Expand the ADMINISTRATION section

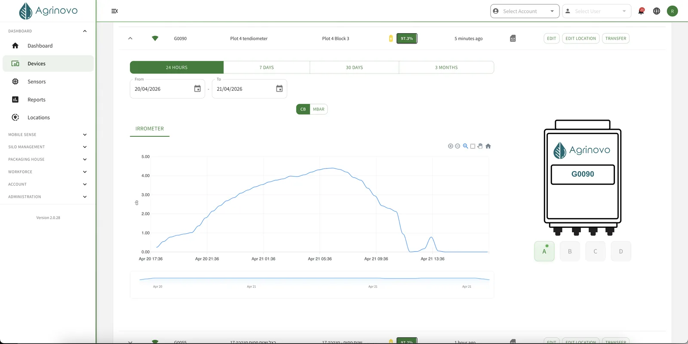pos(48,197)
